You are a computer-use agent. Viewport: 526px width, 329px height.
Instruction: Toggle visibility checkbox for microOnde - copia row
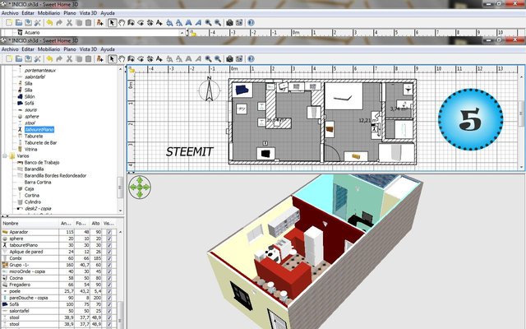109,271
